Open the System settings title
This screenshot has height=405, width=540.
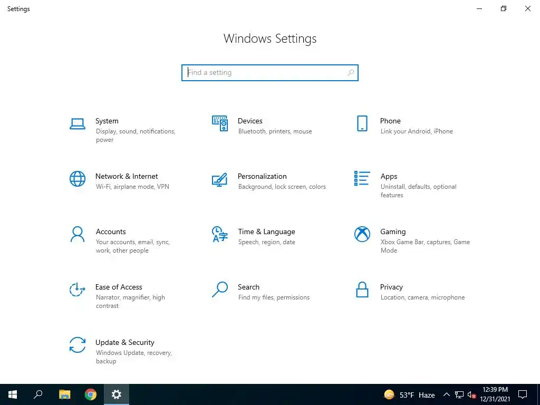[107, 121]
